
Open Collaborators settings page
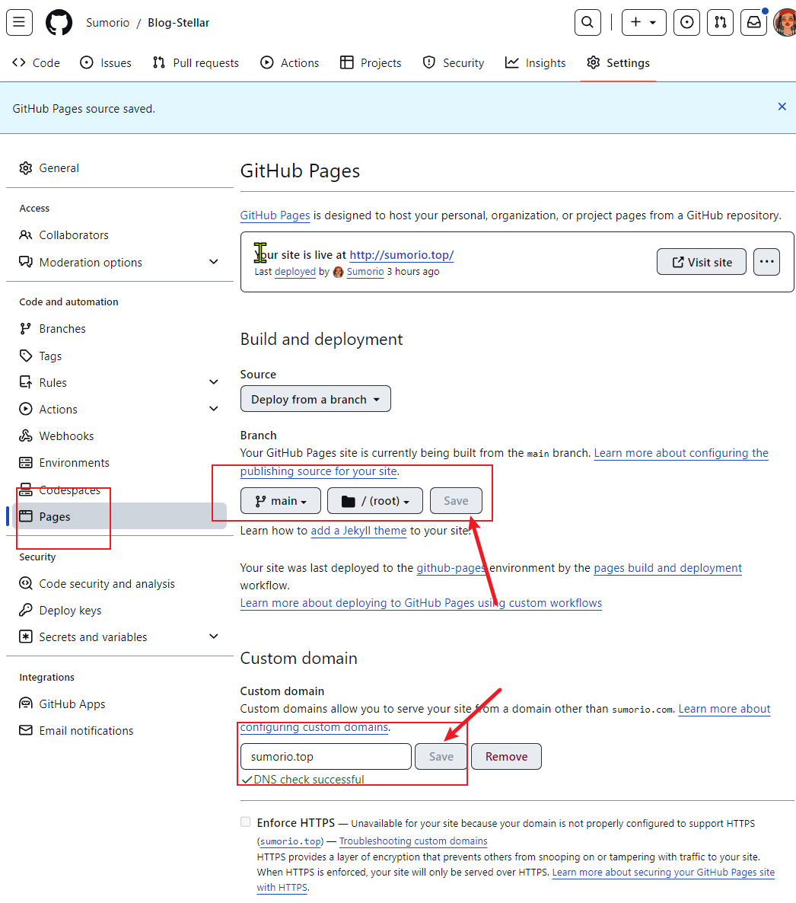tap(119, 235)
